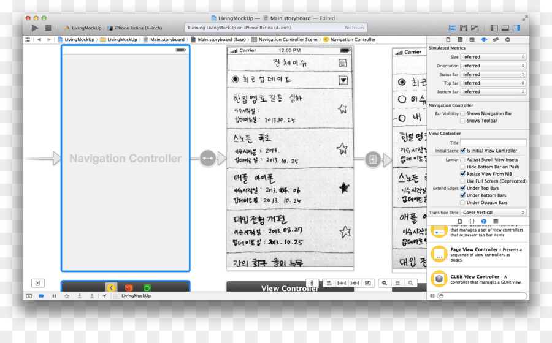This screenshot has width=552, height=343.
Task: Open the Size dropdown in Simulated Metrics
Action: pyautogui.click(x=493, y=57)
